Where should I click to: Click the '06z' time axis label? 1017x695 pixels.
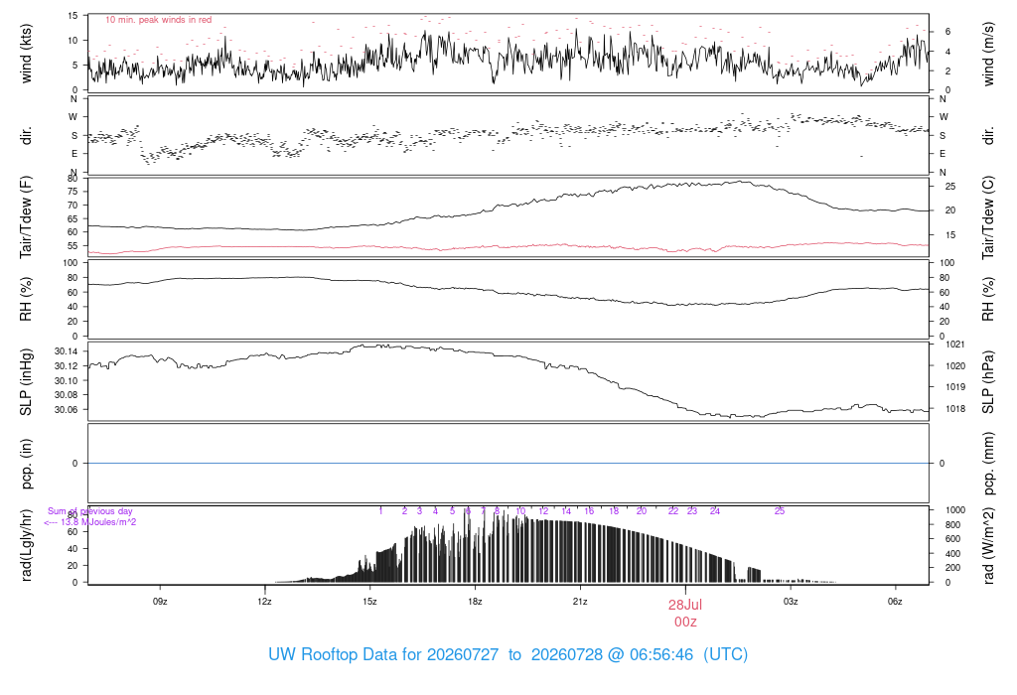[x=895, y=602]
